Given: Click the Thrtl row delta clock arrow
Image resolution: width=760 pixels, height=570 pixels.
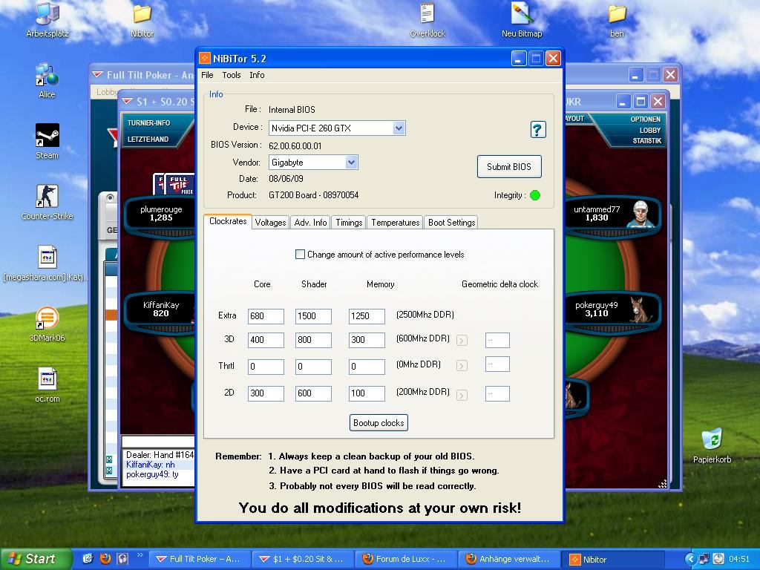Looking at the screenshot, I should pyautogui.click(x=462, y=365).
